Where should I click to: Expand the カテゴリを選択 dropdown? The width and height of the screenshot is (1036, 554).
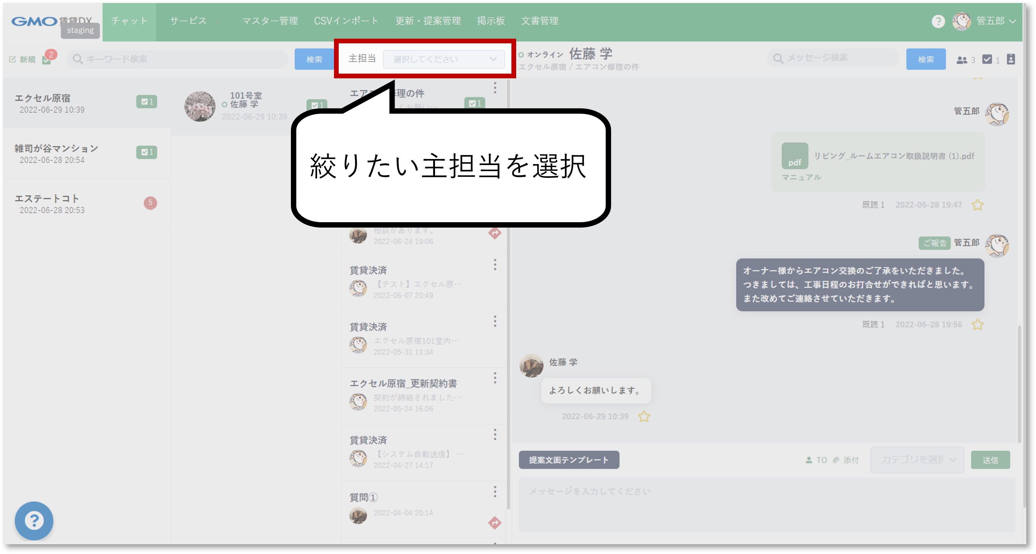click(x=917, y=460)
